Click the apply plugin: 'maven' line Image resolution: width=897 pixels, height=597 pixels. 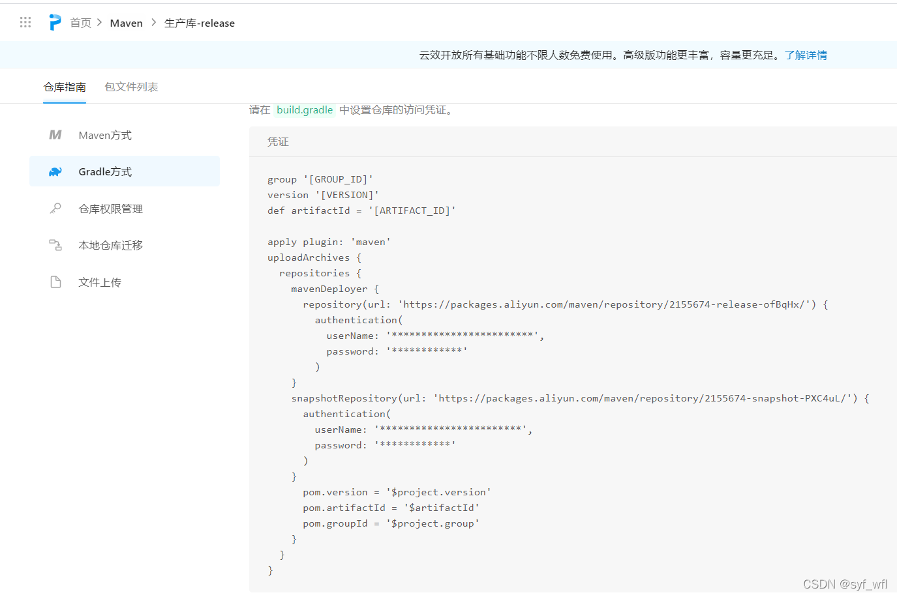pyautogui.click(x=329, y=242)
